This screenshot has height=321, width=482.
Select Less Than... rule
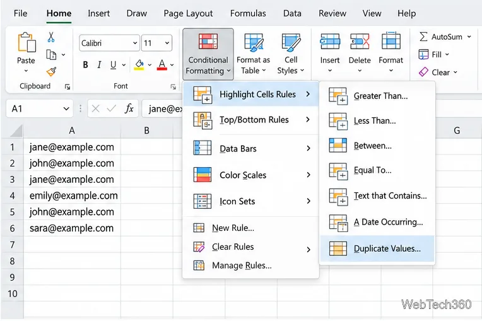click(x=377, y=120)
